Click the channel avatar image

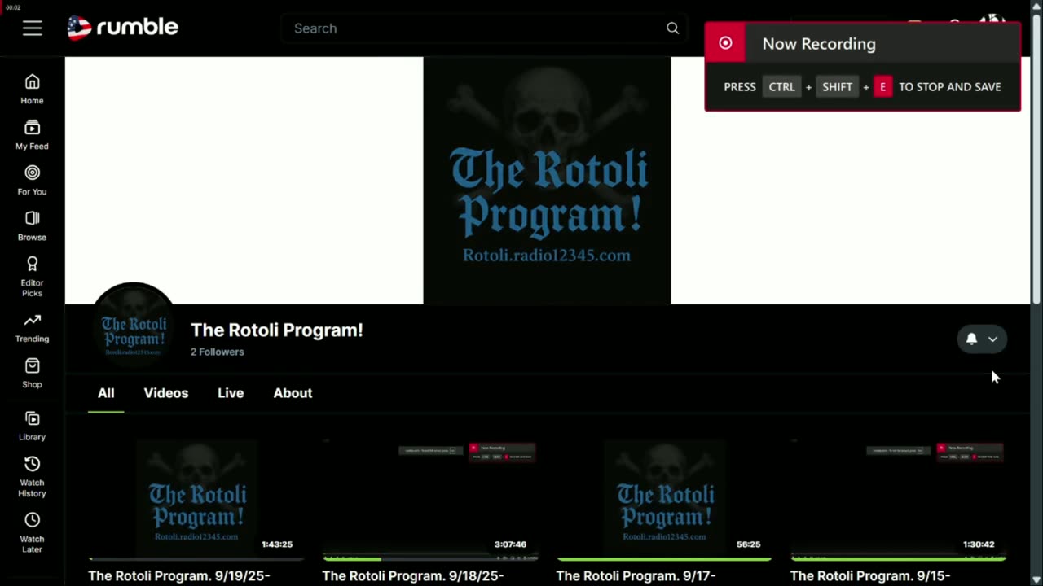point(134,325)
